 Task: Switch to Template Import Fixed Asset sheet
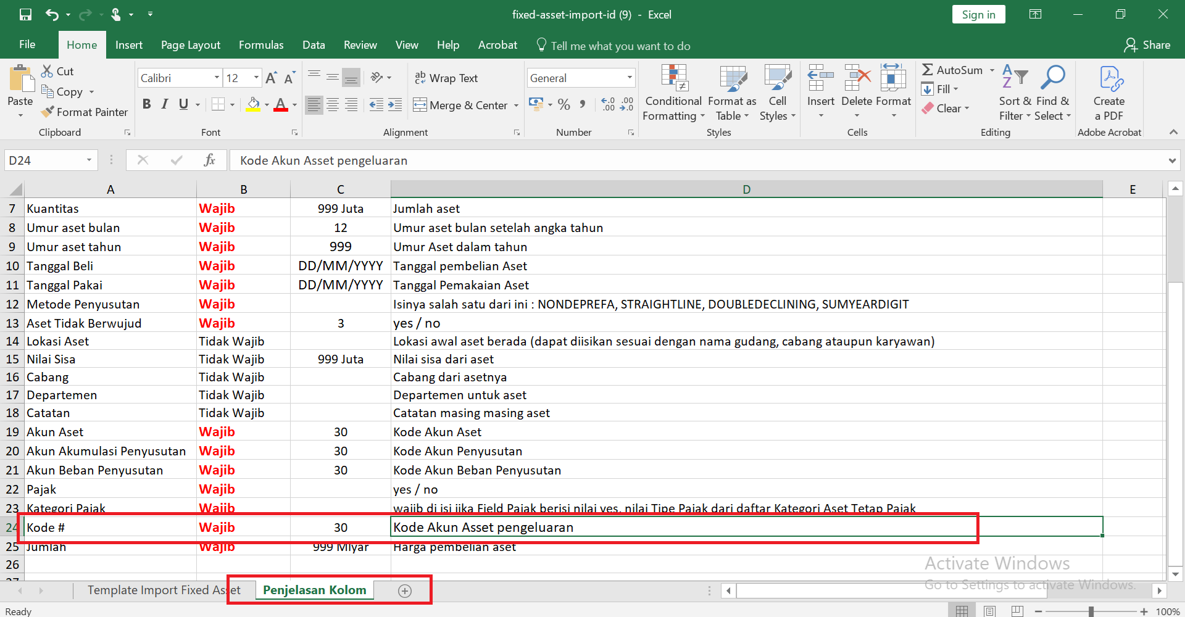coord(157,590)
